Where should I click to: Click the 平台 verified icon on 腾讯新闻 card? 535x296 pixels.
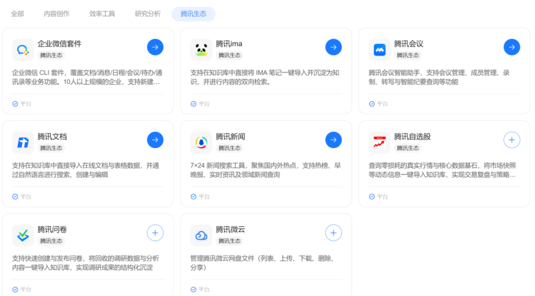pos(193,196)
